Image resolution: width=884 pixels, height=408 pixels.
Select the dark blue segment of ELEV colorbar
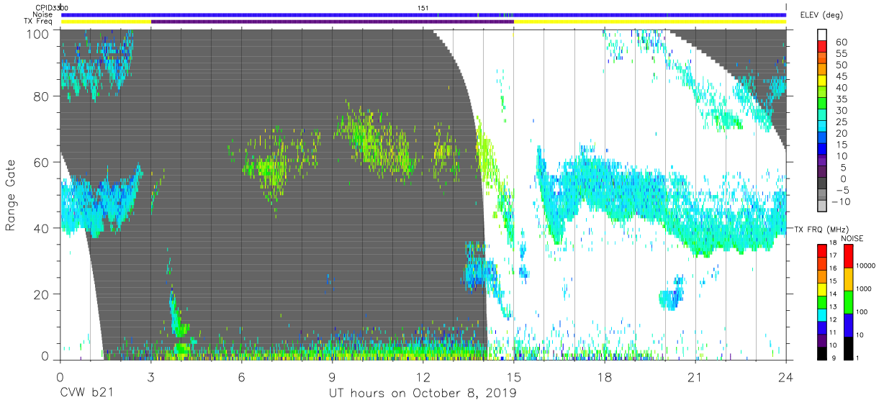tap(822, 149)
